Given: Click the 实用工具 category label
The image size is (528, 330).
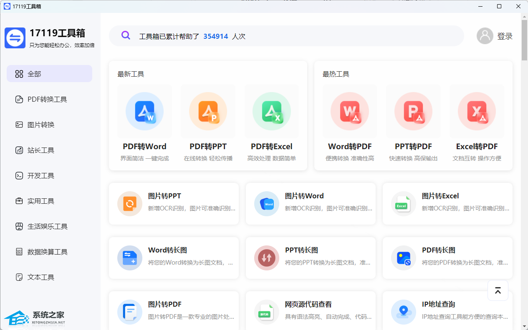Looking at the screenshot, I should [x=41, y=201].
